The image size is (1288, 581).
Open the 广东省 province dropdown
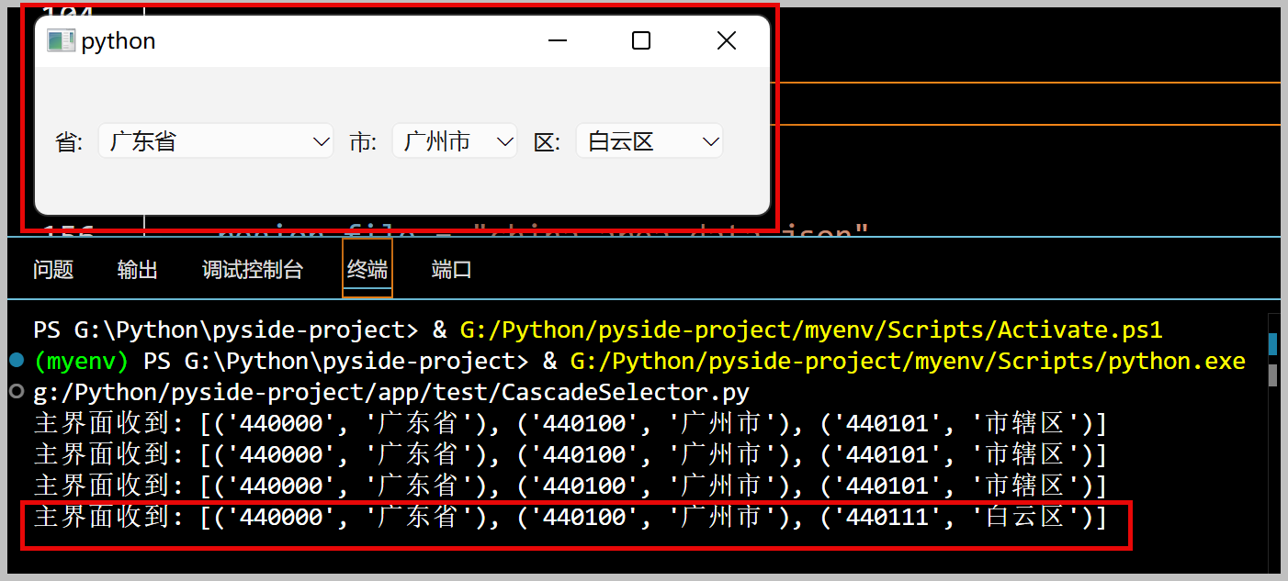pyautogui.click(x=216, y=141)
